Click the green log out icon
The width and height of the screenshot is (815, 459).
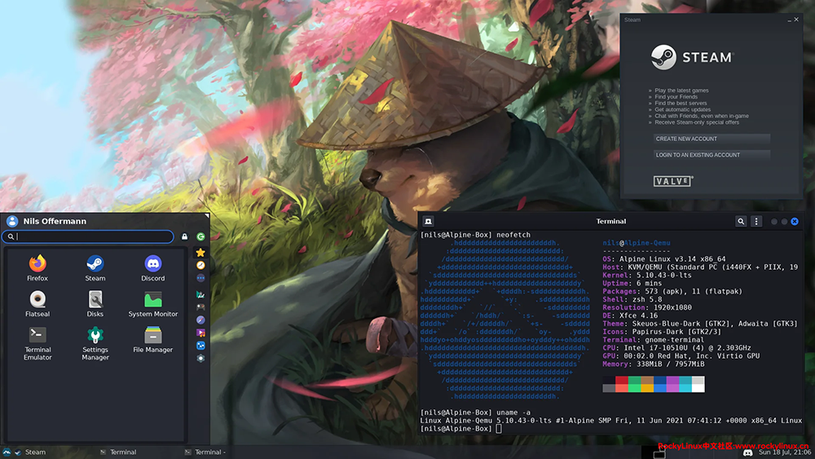coord(200,237)
